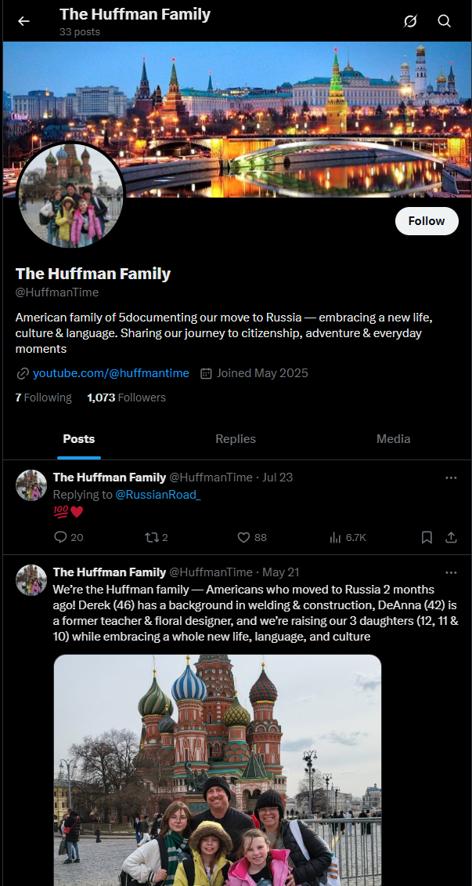This screenshot has height=886, width=472.
Task: Bookmark the Jul 23 post
Action: tap(427, 537)
